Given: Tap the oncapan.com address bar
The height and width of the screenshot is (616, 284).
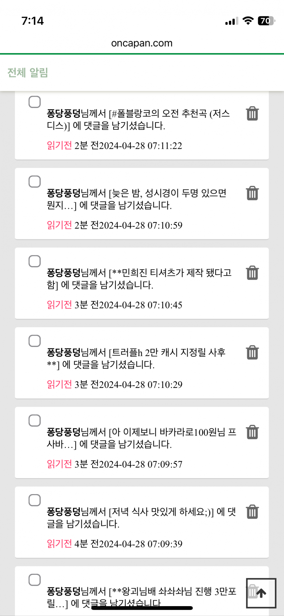Looking at the screenshot, I should [x=142, y=43].
